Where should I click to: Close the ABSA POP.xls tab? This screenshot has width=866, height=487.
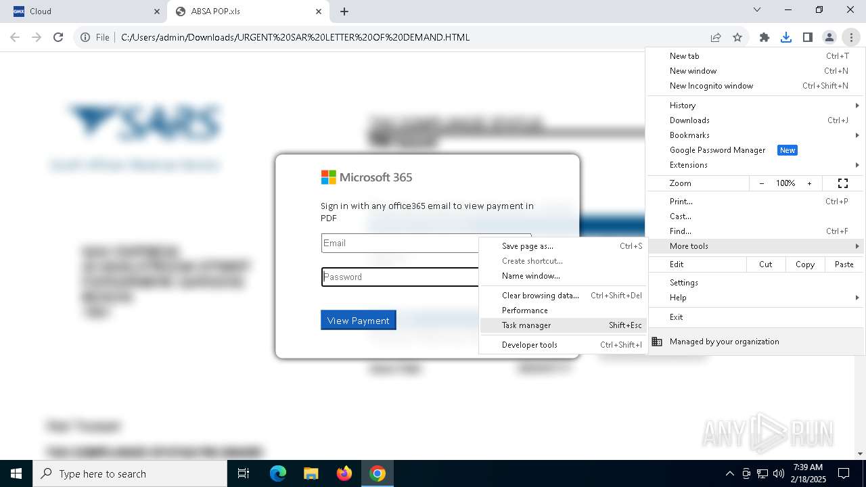(319, 11)
